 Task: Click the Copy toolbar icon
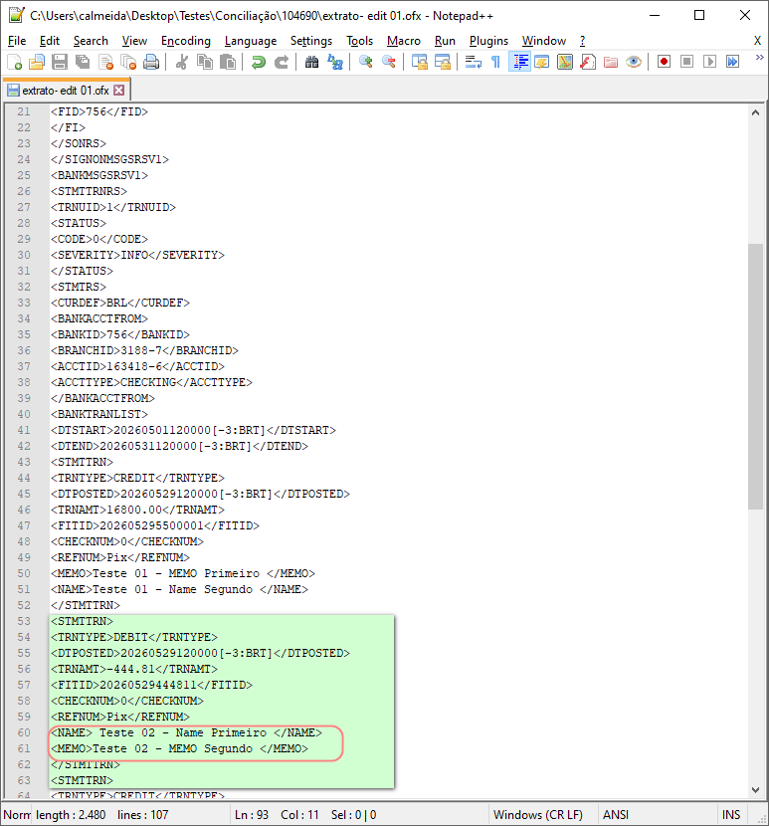point(204,62)
